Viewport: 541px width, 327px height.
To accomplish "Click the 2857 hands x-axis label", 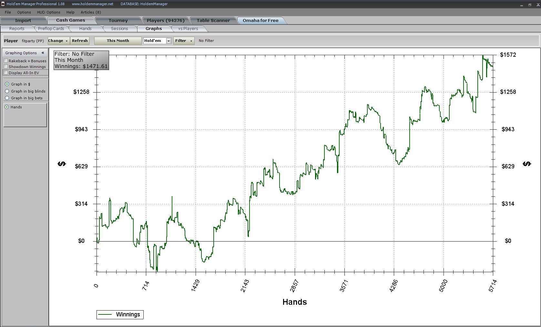I will (295, 286).
